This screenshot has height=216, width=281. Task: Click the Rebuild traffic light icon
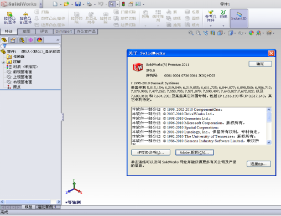click(x=123, y=4)
